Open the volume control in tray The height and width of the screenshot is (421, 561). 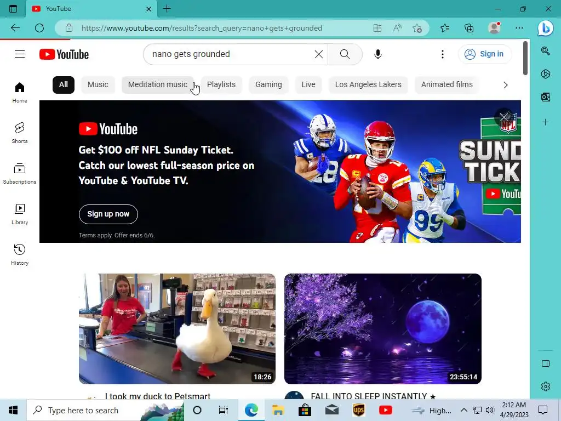point(490,410)
